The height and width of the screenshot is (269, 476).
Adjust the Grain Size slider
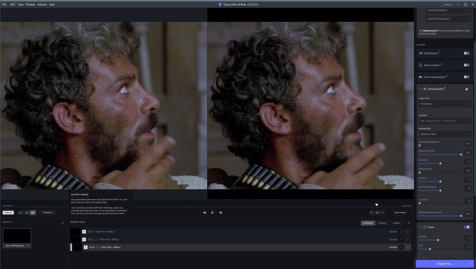440,249
